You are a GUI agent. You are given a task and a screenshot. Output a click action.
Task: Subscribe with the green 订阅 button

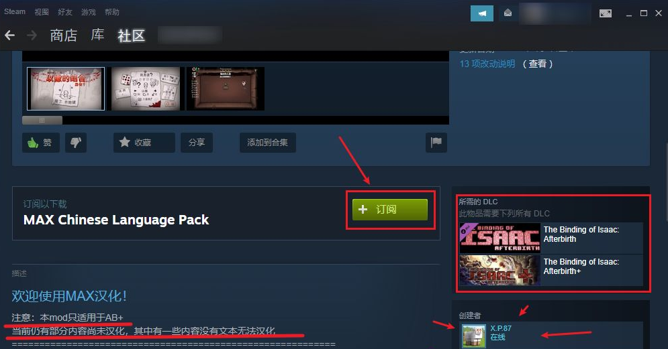[390, 210]
